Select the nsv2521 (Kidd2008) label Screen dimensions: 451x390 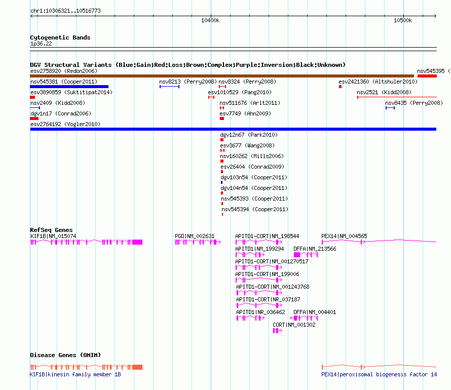pos(384,92)
